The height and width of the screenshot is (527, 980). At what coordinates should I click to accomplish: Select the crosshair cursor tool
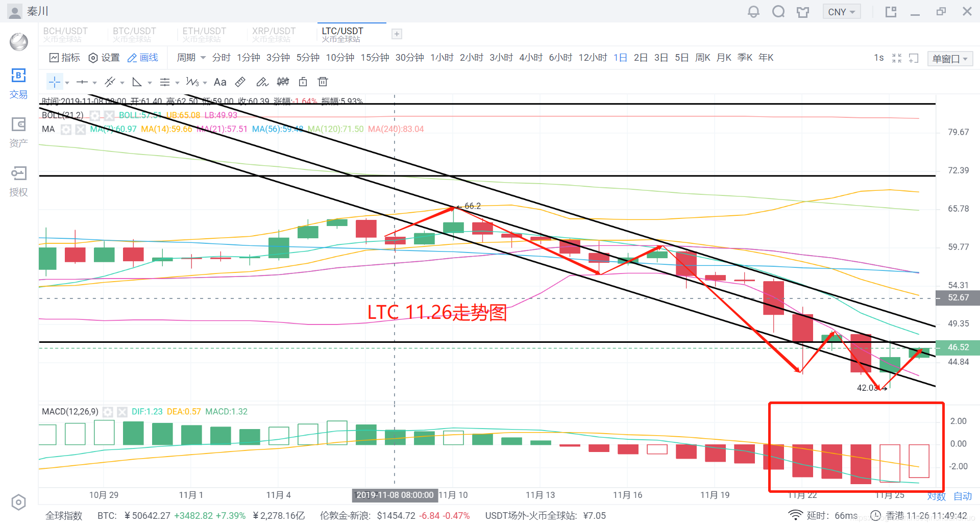(55, 82)
